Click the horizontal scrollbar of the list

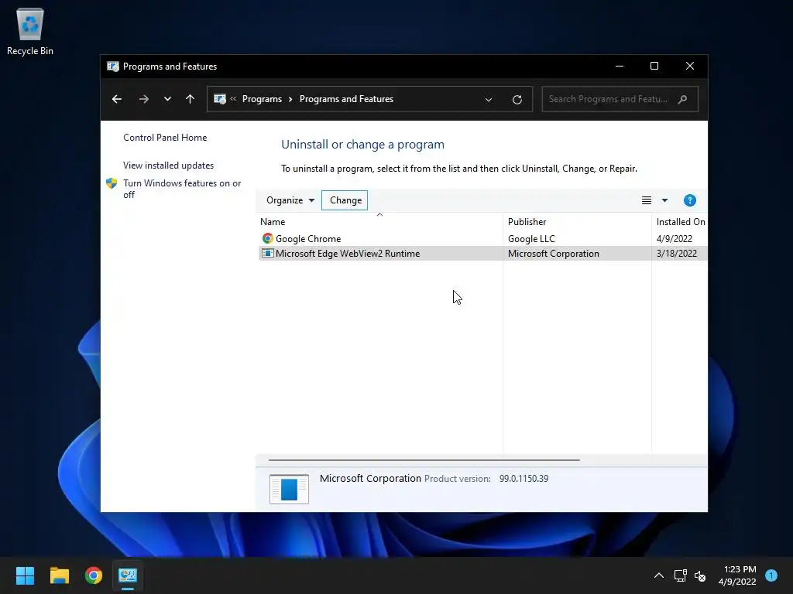pos(424,460)
